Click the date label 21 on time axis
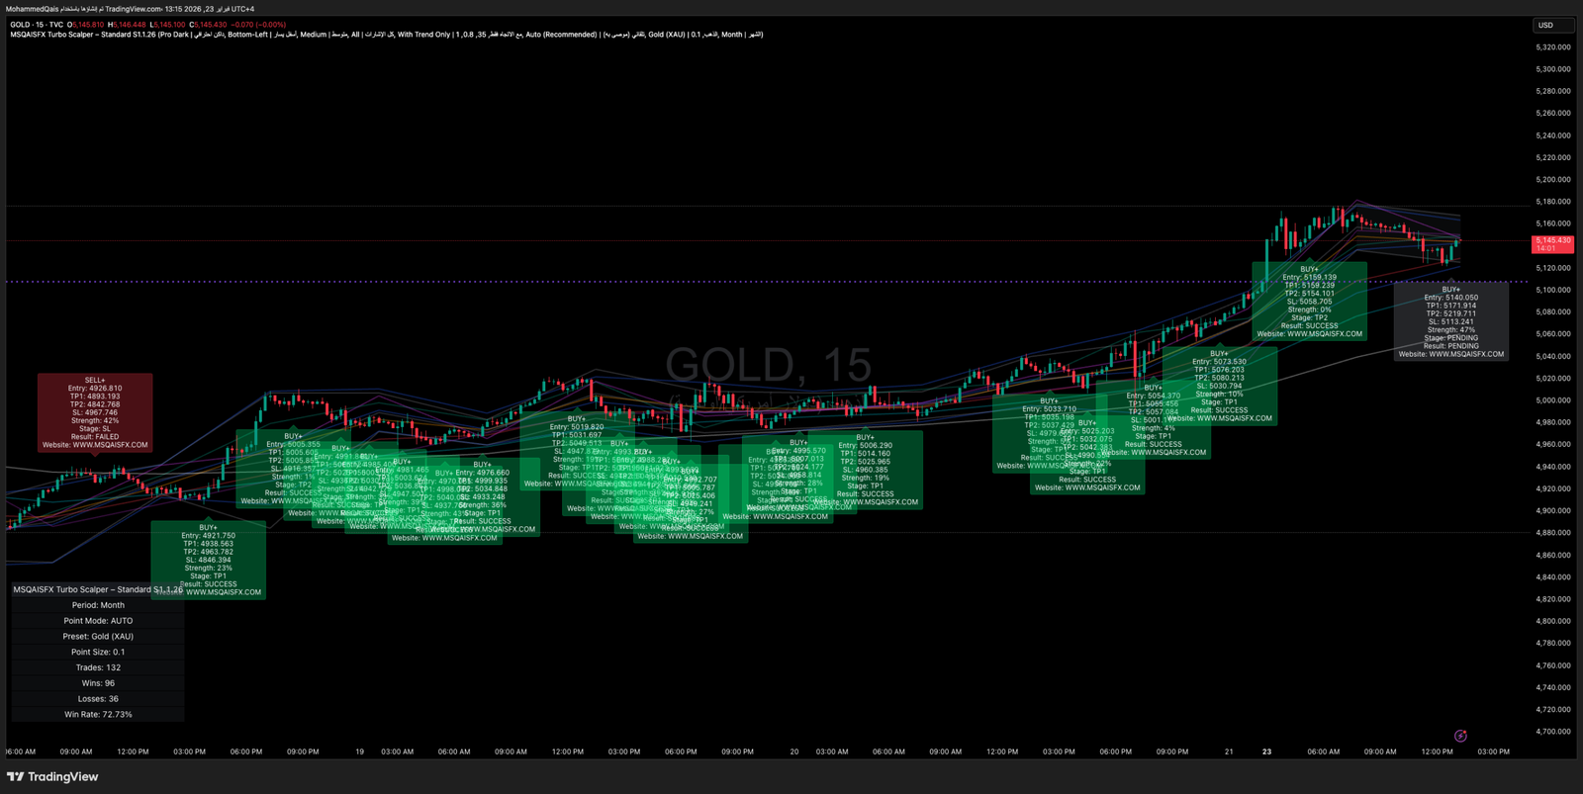This screenshot has height=794, width=1583. 1229,751
